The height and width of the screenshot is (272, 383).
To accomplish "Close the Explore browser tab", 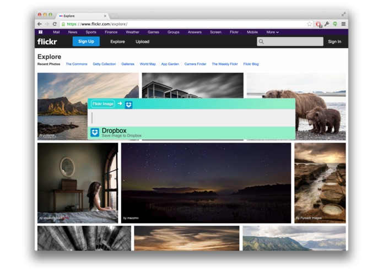I will pyautogui.click(x=105, y=16).
